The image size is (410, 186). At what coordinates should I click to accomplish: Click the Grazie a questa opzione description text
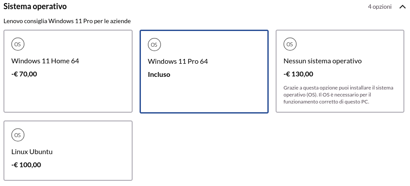tap(338, 95)
